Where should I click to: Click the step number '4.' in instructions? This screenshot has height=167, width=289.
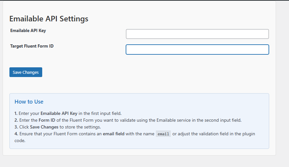point(16,134)
